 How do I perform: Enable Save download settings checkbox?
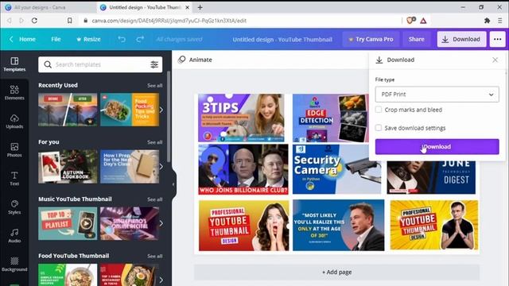379,128
